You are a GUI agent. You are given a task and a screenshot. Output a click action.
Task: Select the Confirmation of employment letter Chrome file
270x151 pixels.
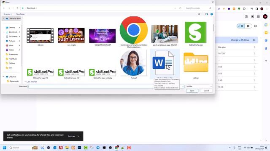coord(134,30)
